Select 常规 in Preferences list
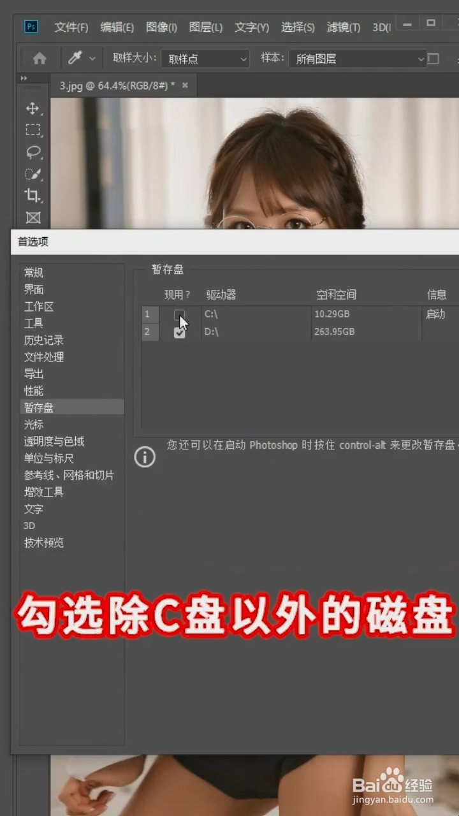 point(34,273)
